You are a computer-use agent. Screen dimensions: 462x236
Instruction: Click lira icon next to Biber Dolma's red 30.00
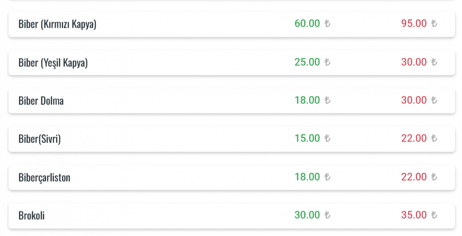[434, 100]
